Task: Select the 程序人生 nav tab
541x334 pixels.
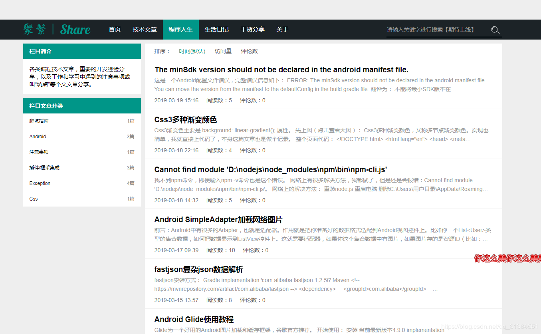Action: (x=181, y=30)
